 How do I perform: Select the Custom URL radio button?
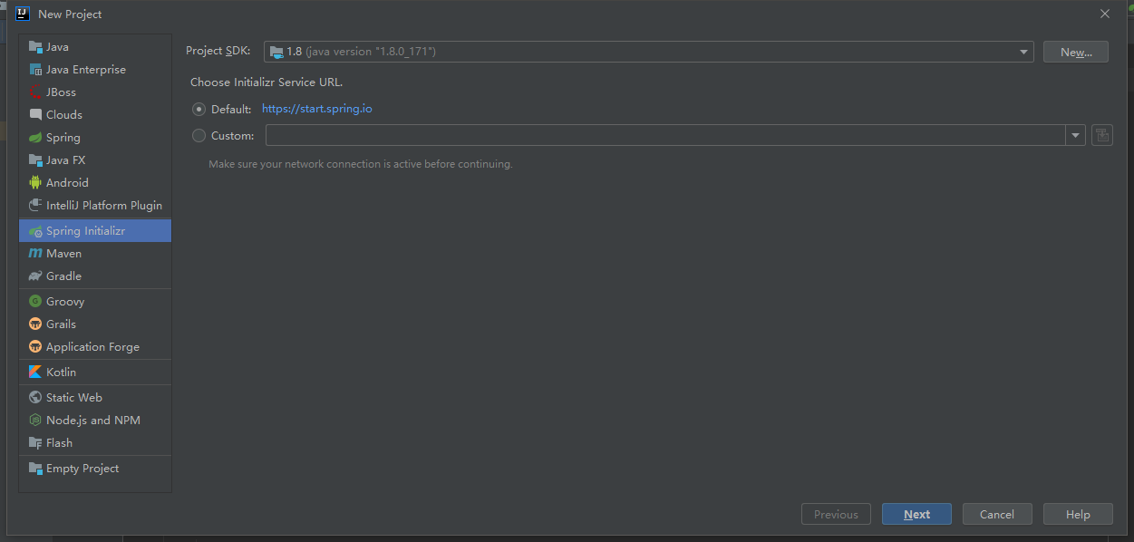199,136
